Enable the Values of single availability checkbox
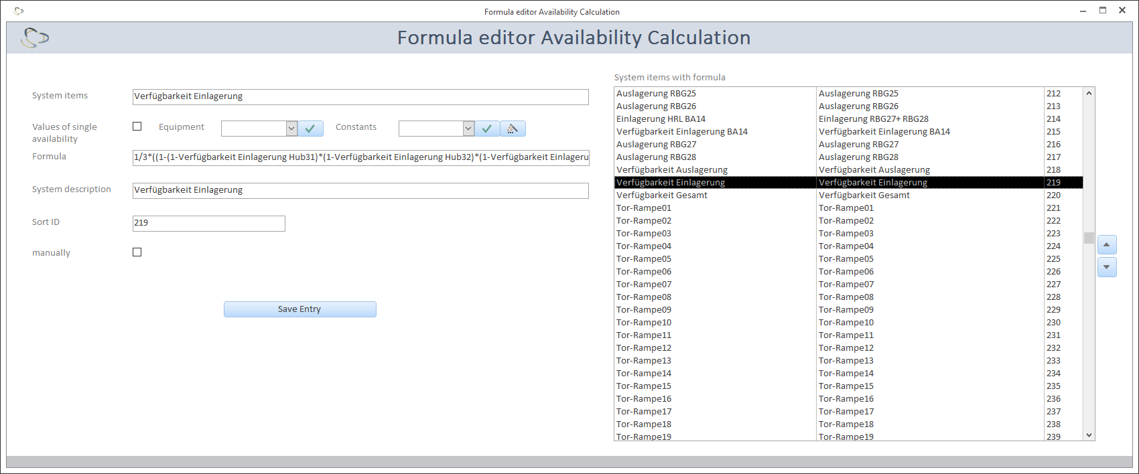 [137, 127]
